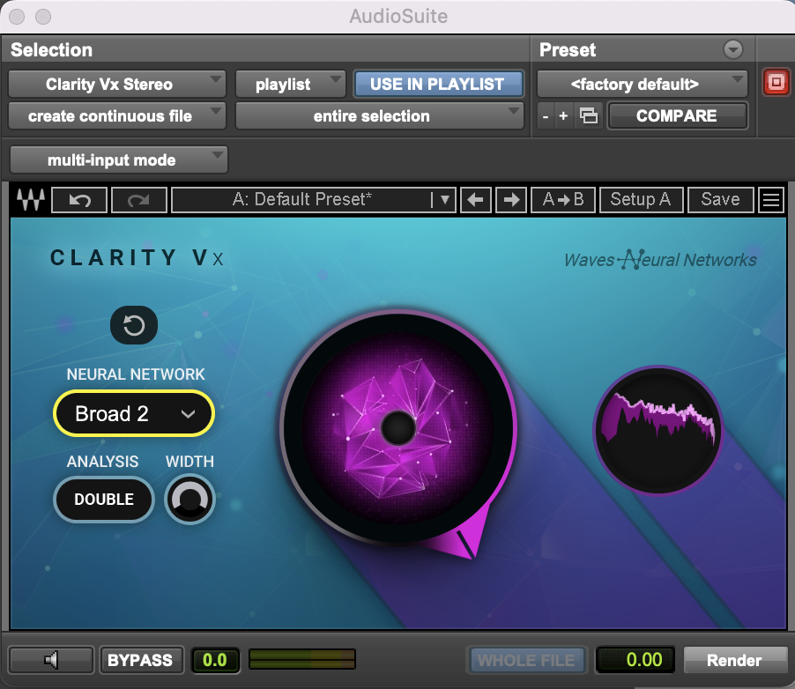
Task: Toggle USE IN PLAYLIST
Action: point(437,84)
